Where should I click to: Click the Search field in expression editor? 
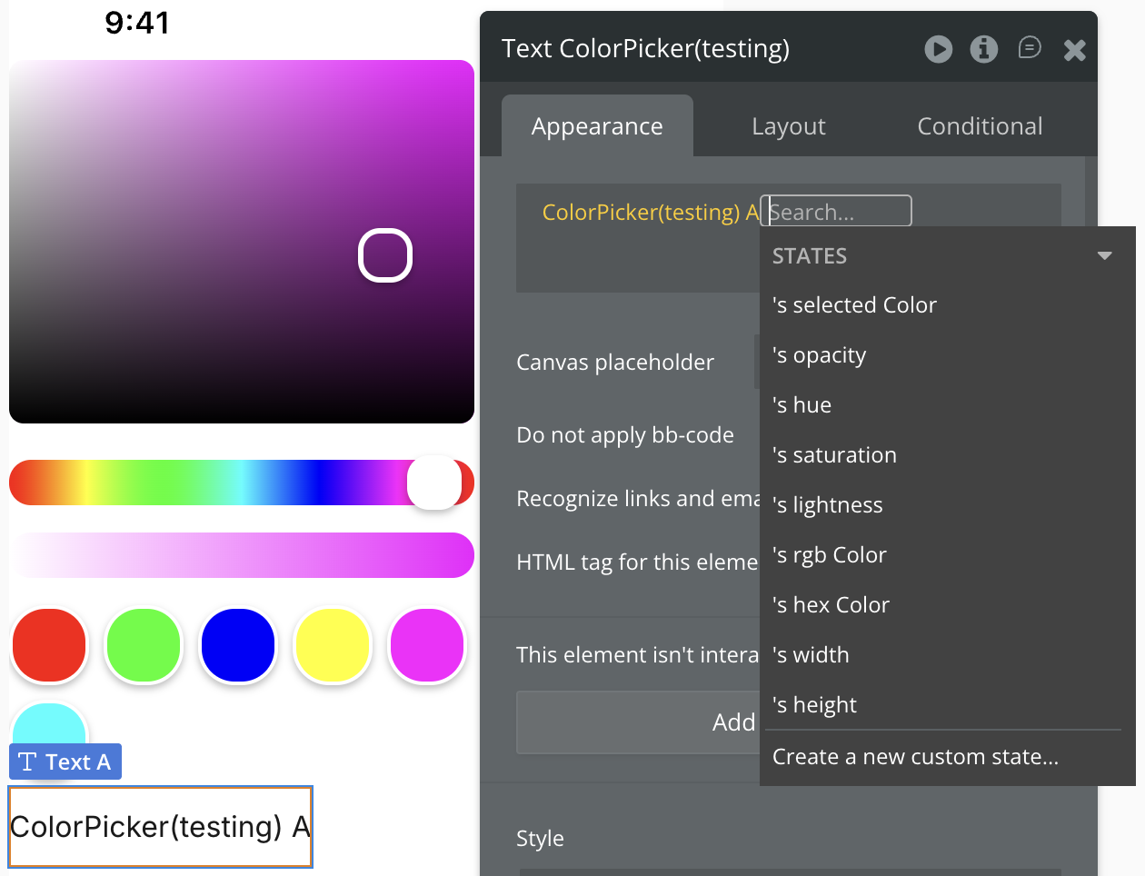pos(837,212)
